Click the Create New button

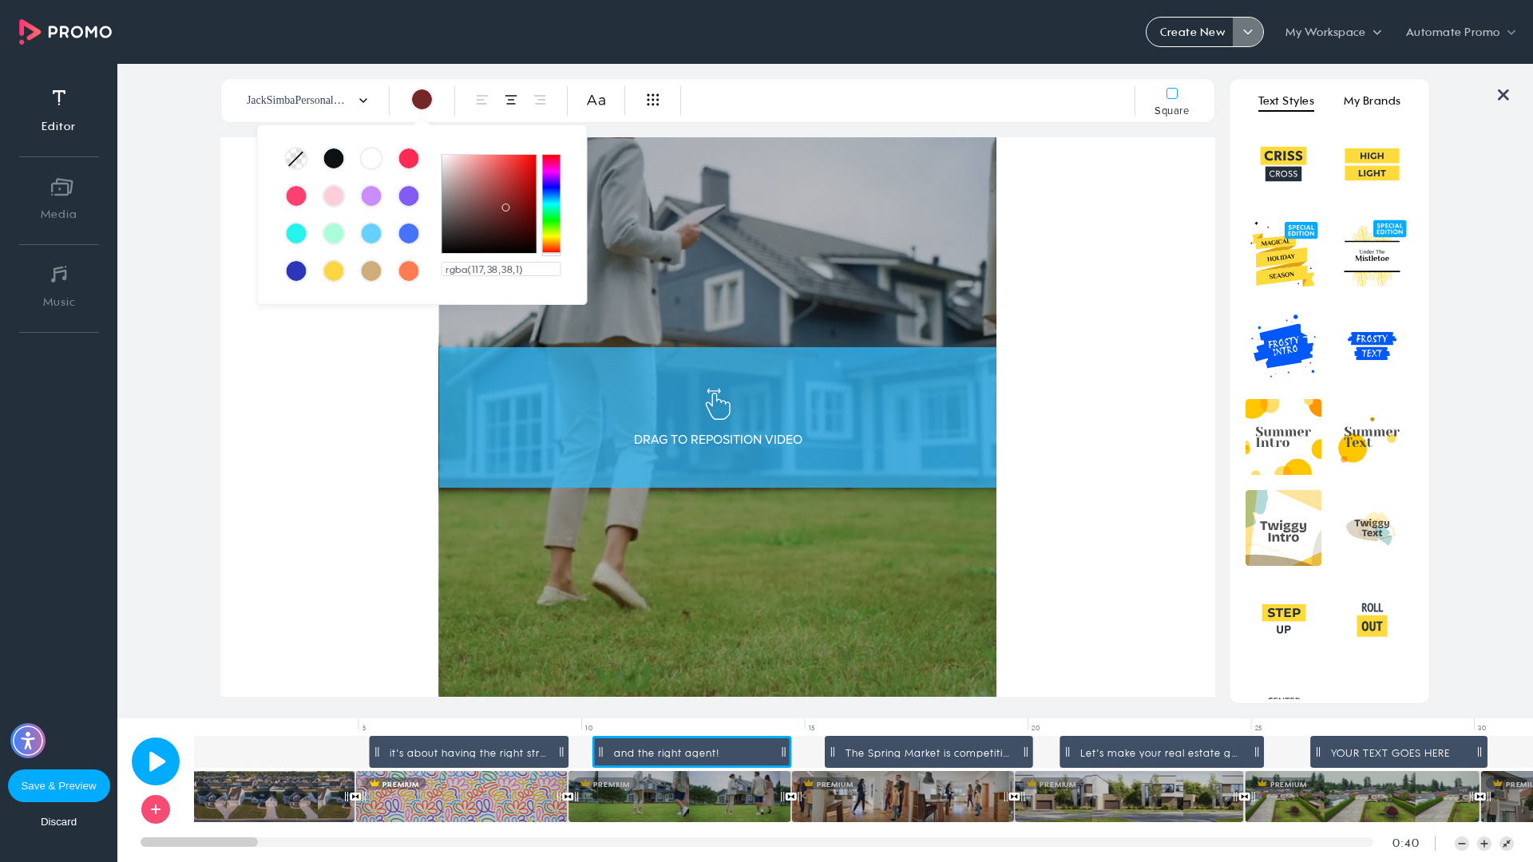(1190, 32)
